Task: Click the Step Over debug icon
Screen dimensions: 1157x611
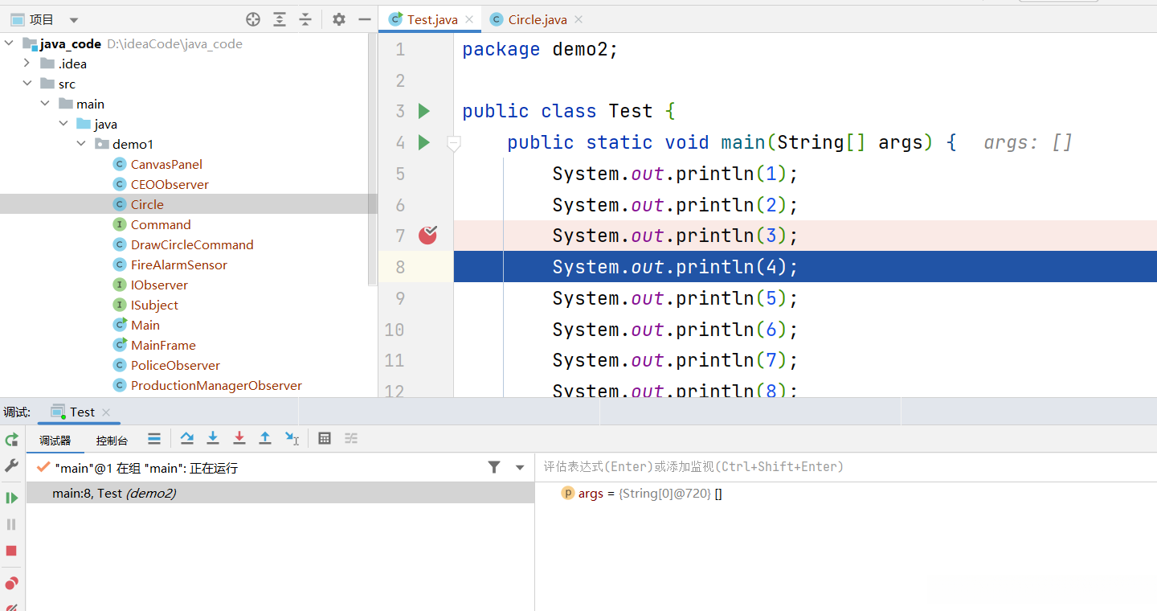Action: click(187, 438)
